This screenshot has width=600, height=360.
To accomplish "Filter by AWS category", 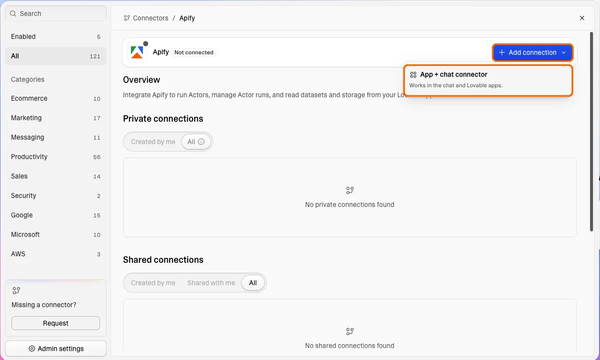I will click(x=56, y=254).
